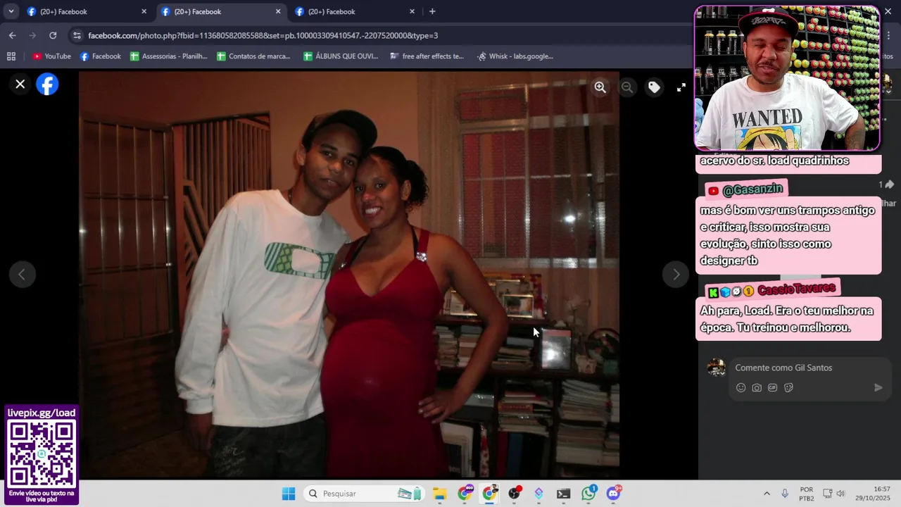This screenshot has height=507, width=901.
Task: Go forward in browser history
Action: point(32,35)
